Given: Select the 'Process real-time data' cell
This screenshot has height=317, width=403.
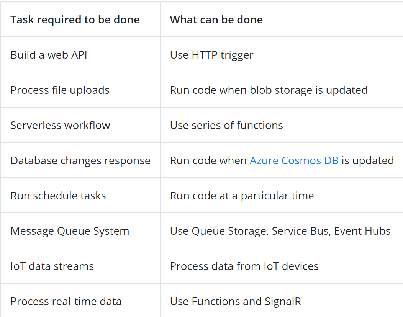Looking at the screenshot, I should 80,300.
